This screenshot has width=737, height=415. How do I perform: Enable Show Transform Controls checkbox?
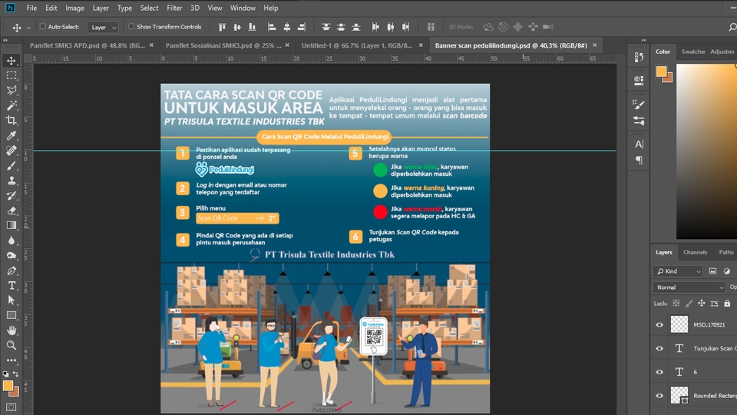tap(131, 27)
